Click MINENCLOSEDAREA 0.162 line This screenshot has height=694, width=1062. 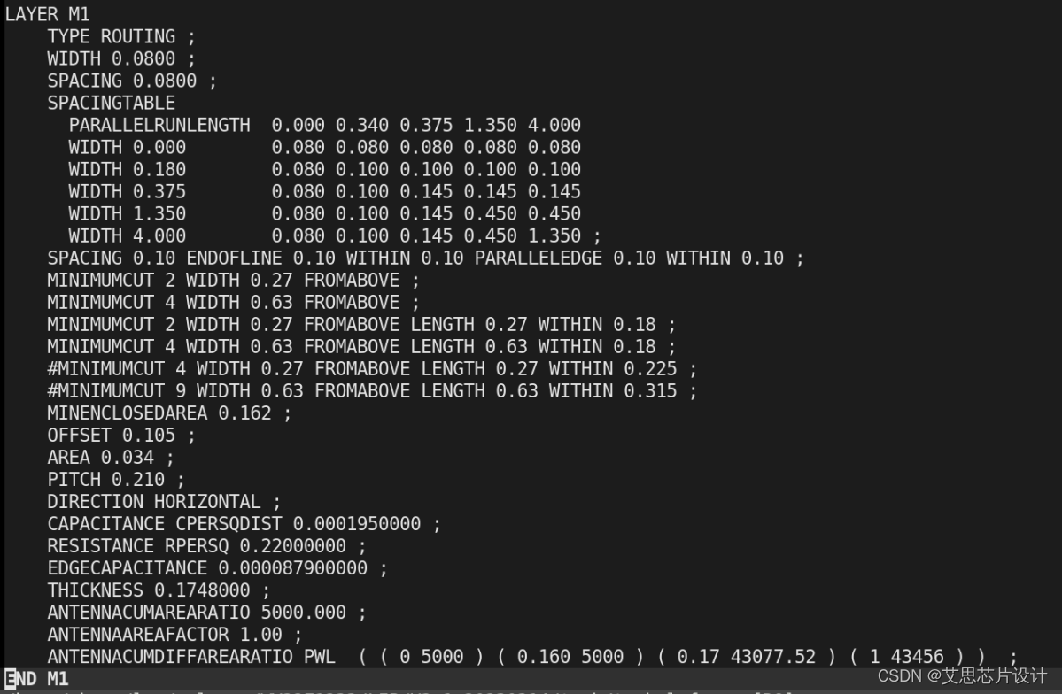coord(169,413)
